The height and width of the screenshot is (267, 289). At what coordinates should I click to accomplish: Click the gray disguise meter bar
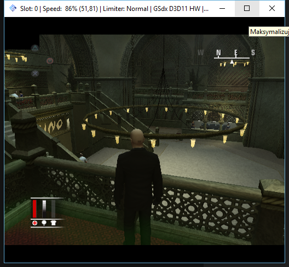point(54,209)
